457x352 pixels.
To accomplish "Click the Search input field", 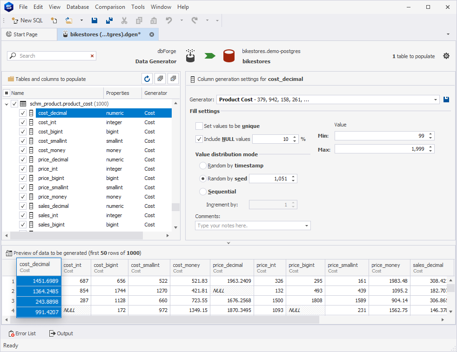I will click(x=52, y=56).
